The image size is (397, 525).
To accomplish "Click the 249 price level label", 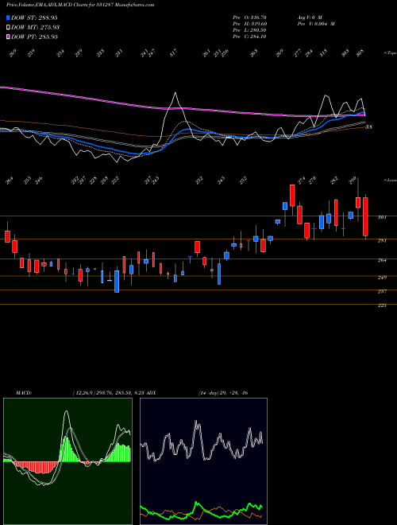I will pos(382,278).
